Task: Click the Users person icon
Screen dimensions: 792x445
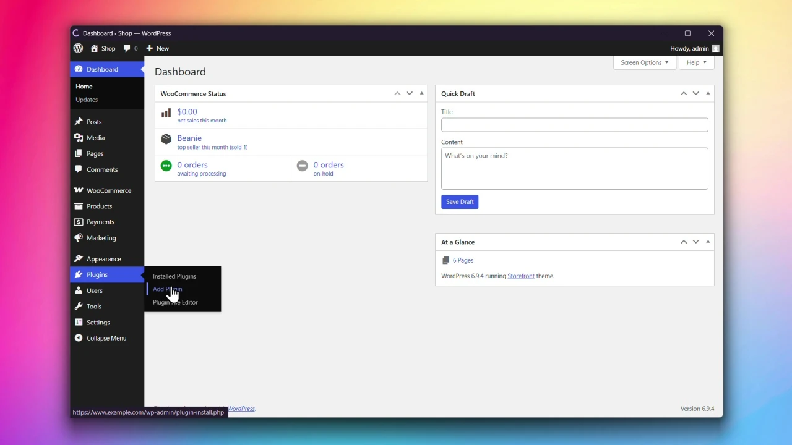Action: pos(79,290)
